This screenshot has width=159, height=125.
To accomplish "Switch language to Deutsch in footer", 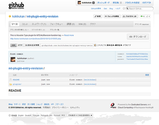I will [28, 116].
